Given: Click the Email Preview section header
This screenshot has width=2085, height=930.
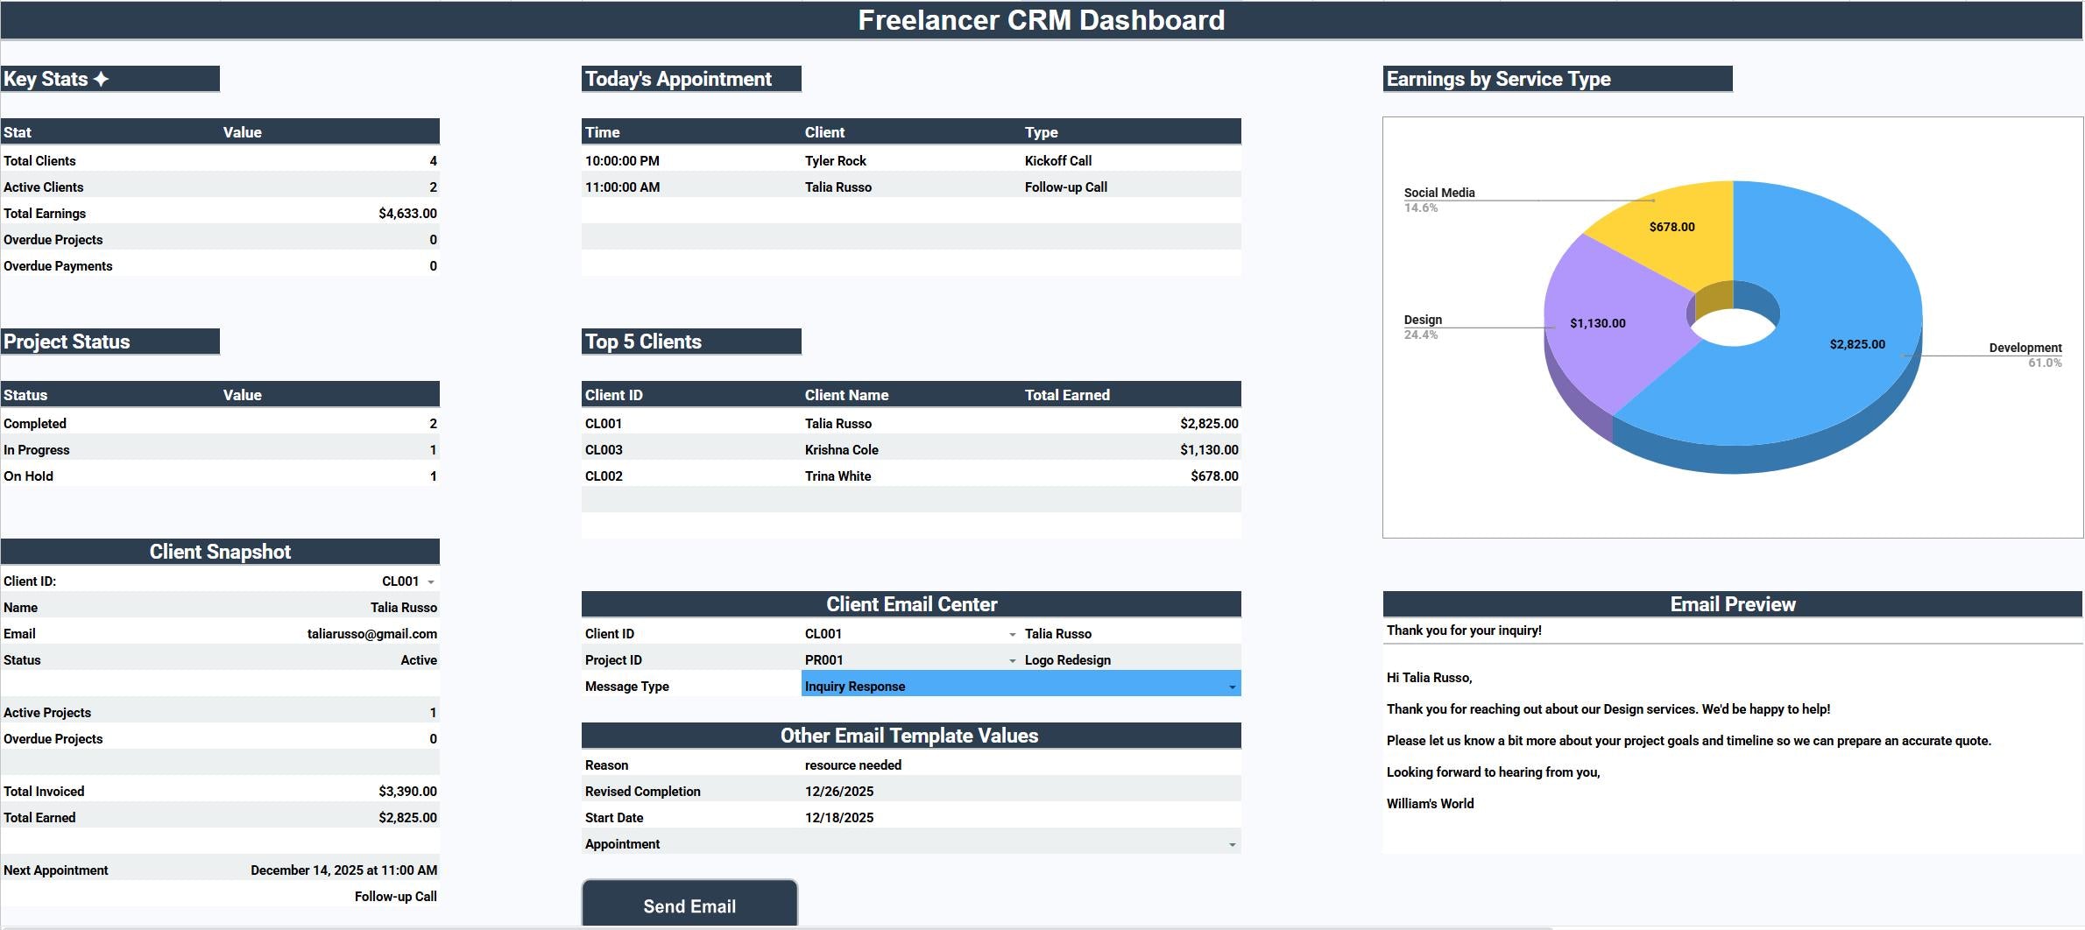Looking at the screenshot, I should [x=1731, y=603].
